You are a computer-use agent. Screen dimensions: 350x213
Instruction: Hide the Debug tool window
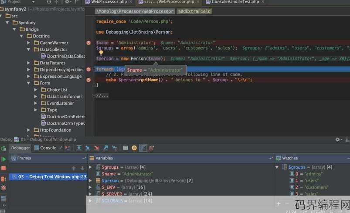tap(347, 140)
